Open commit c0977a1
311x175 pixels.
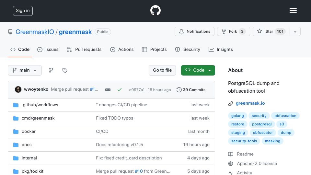137,90
